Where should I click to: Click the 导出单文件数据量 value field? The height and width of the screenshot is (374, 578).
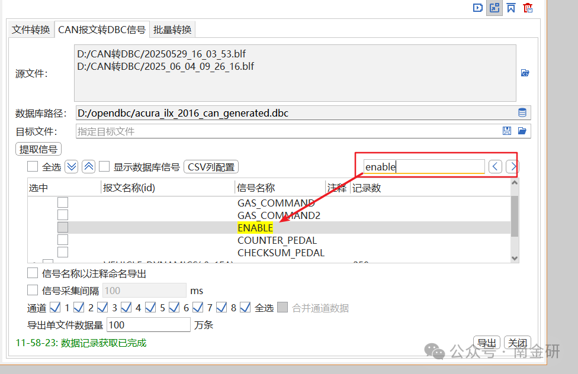pos(149,325)
